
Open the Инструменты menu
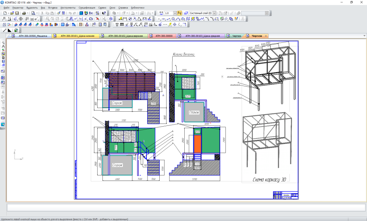(68, 8)
